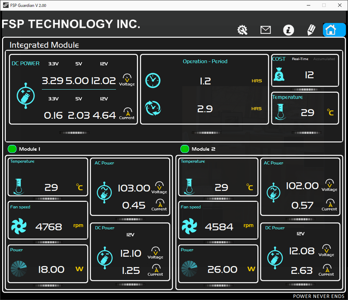Screen dimensions: 348x300
Task: Click the Module 1 fan speed icon
Action: [19, 226]
